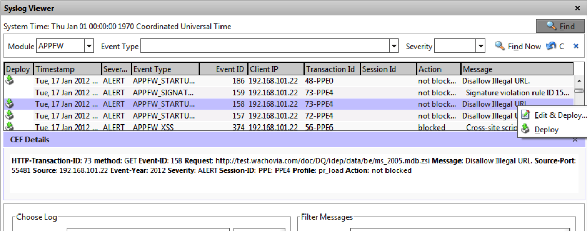Click the Find Now button

tap(518, 46)
